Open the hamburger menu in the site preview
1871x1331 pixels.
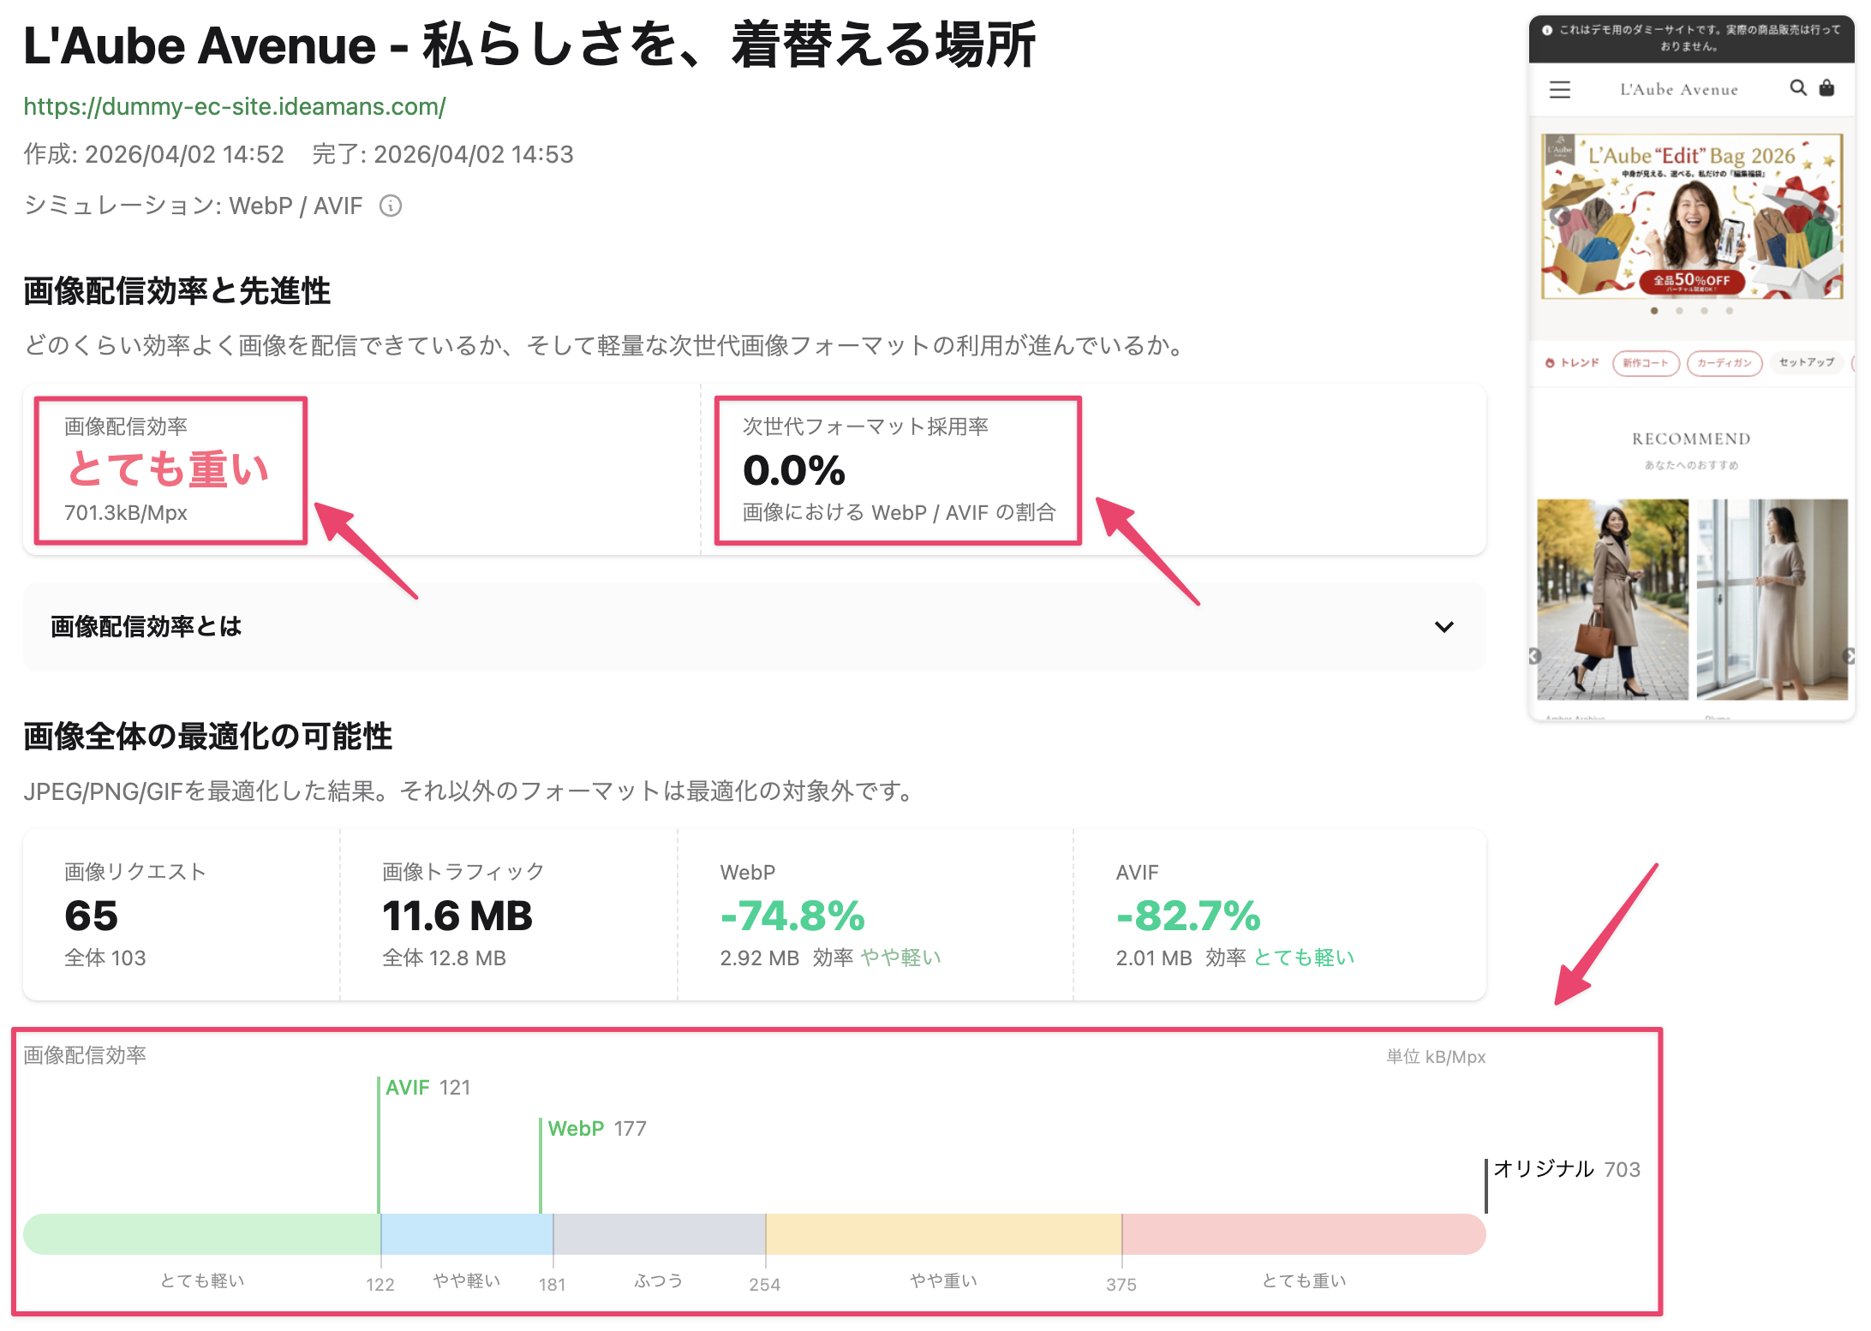[x=1560, y=90]
